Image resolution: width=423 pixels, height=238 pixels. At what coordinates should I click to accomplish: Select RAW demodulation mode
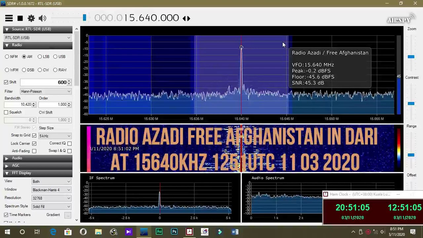coord(55,70)
